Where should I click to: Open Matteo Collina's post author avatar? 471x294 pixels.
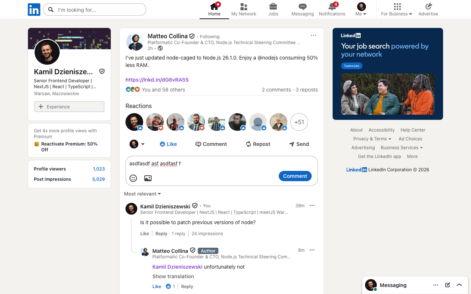[x=135, y=42]
